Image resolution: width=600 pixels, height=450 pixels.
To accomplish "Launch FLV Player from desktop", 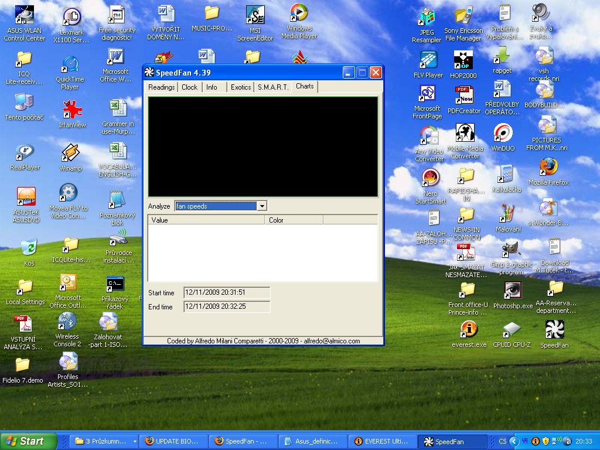I will (x=428, y=64).
